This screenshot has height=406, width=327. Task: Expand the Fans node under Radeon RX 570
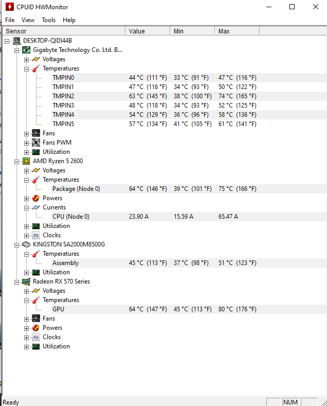coord(27,319)
